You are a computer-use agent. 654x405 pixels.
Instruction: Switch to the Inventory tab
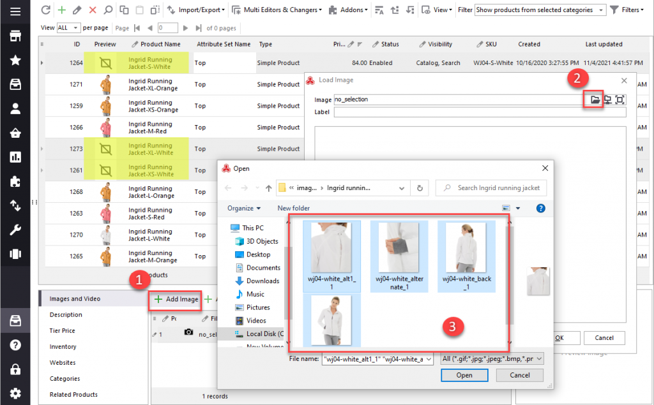tap(63, 347)
